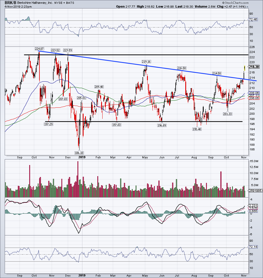
Task: Click the 219.16 peak label
Action: tap(146, 62)
